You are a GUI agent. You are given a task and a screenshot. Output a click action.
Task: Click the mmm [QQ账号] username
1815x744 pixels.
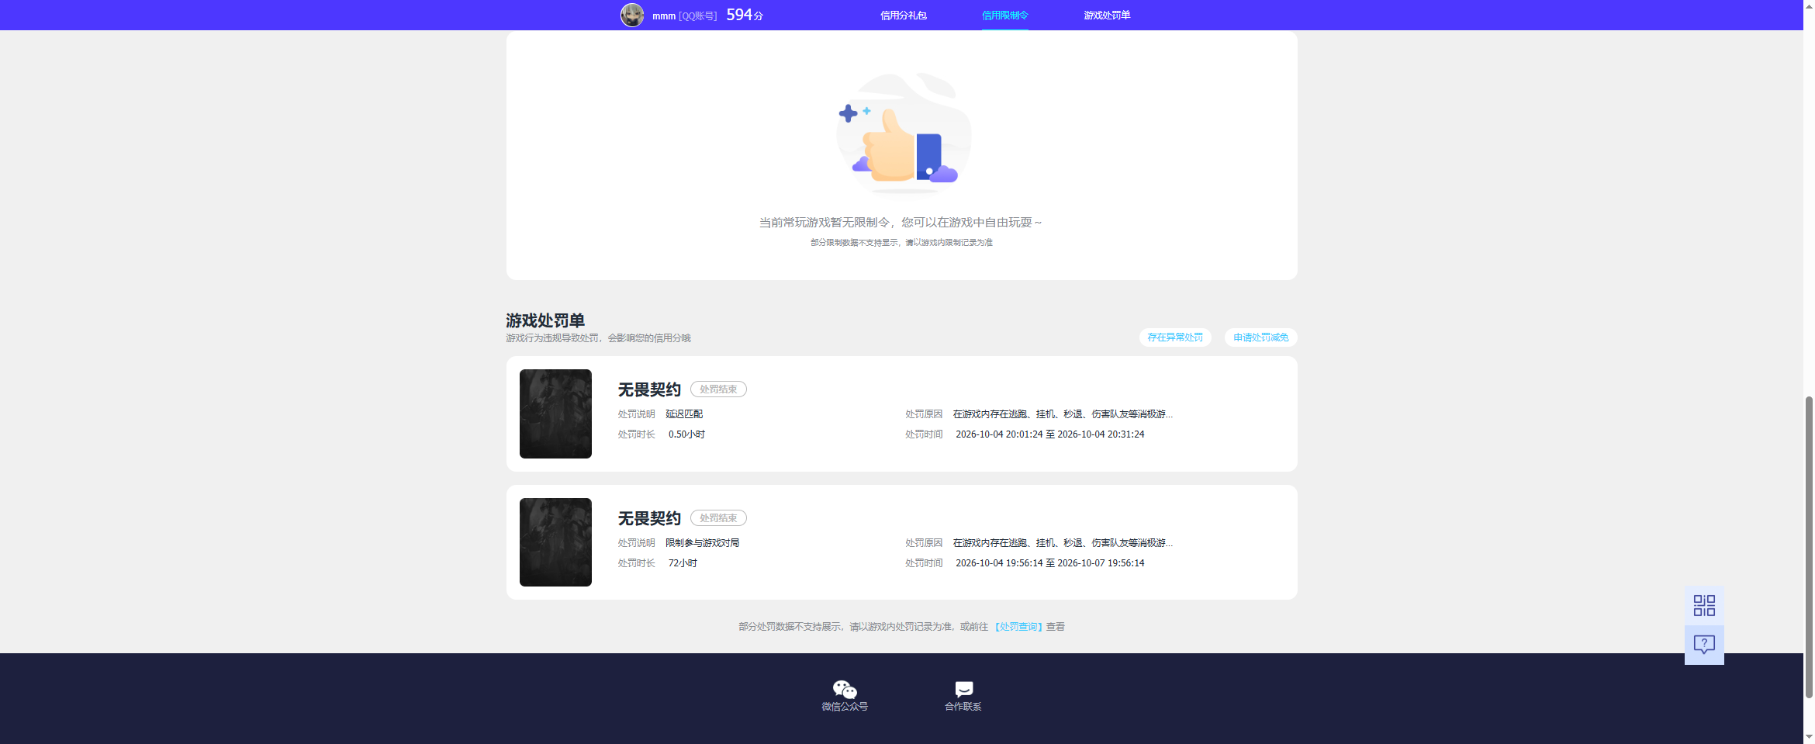(684, 16)
